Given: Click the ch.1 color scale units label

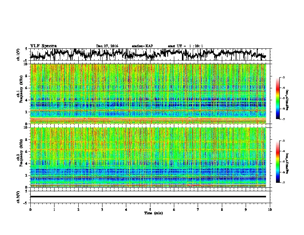Looking at the screenshot, I should 287,100.
